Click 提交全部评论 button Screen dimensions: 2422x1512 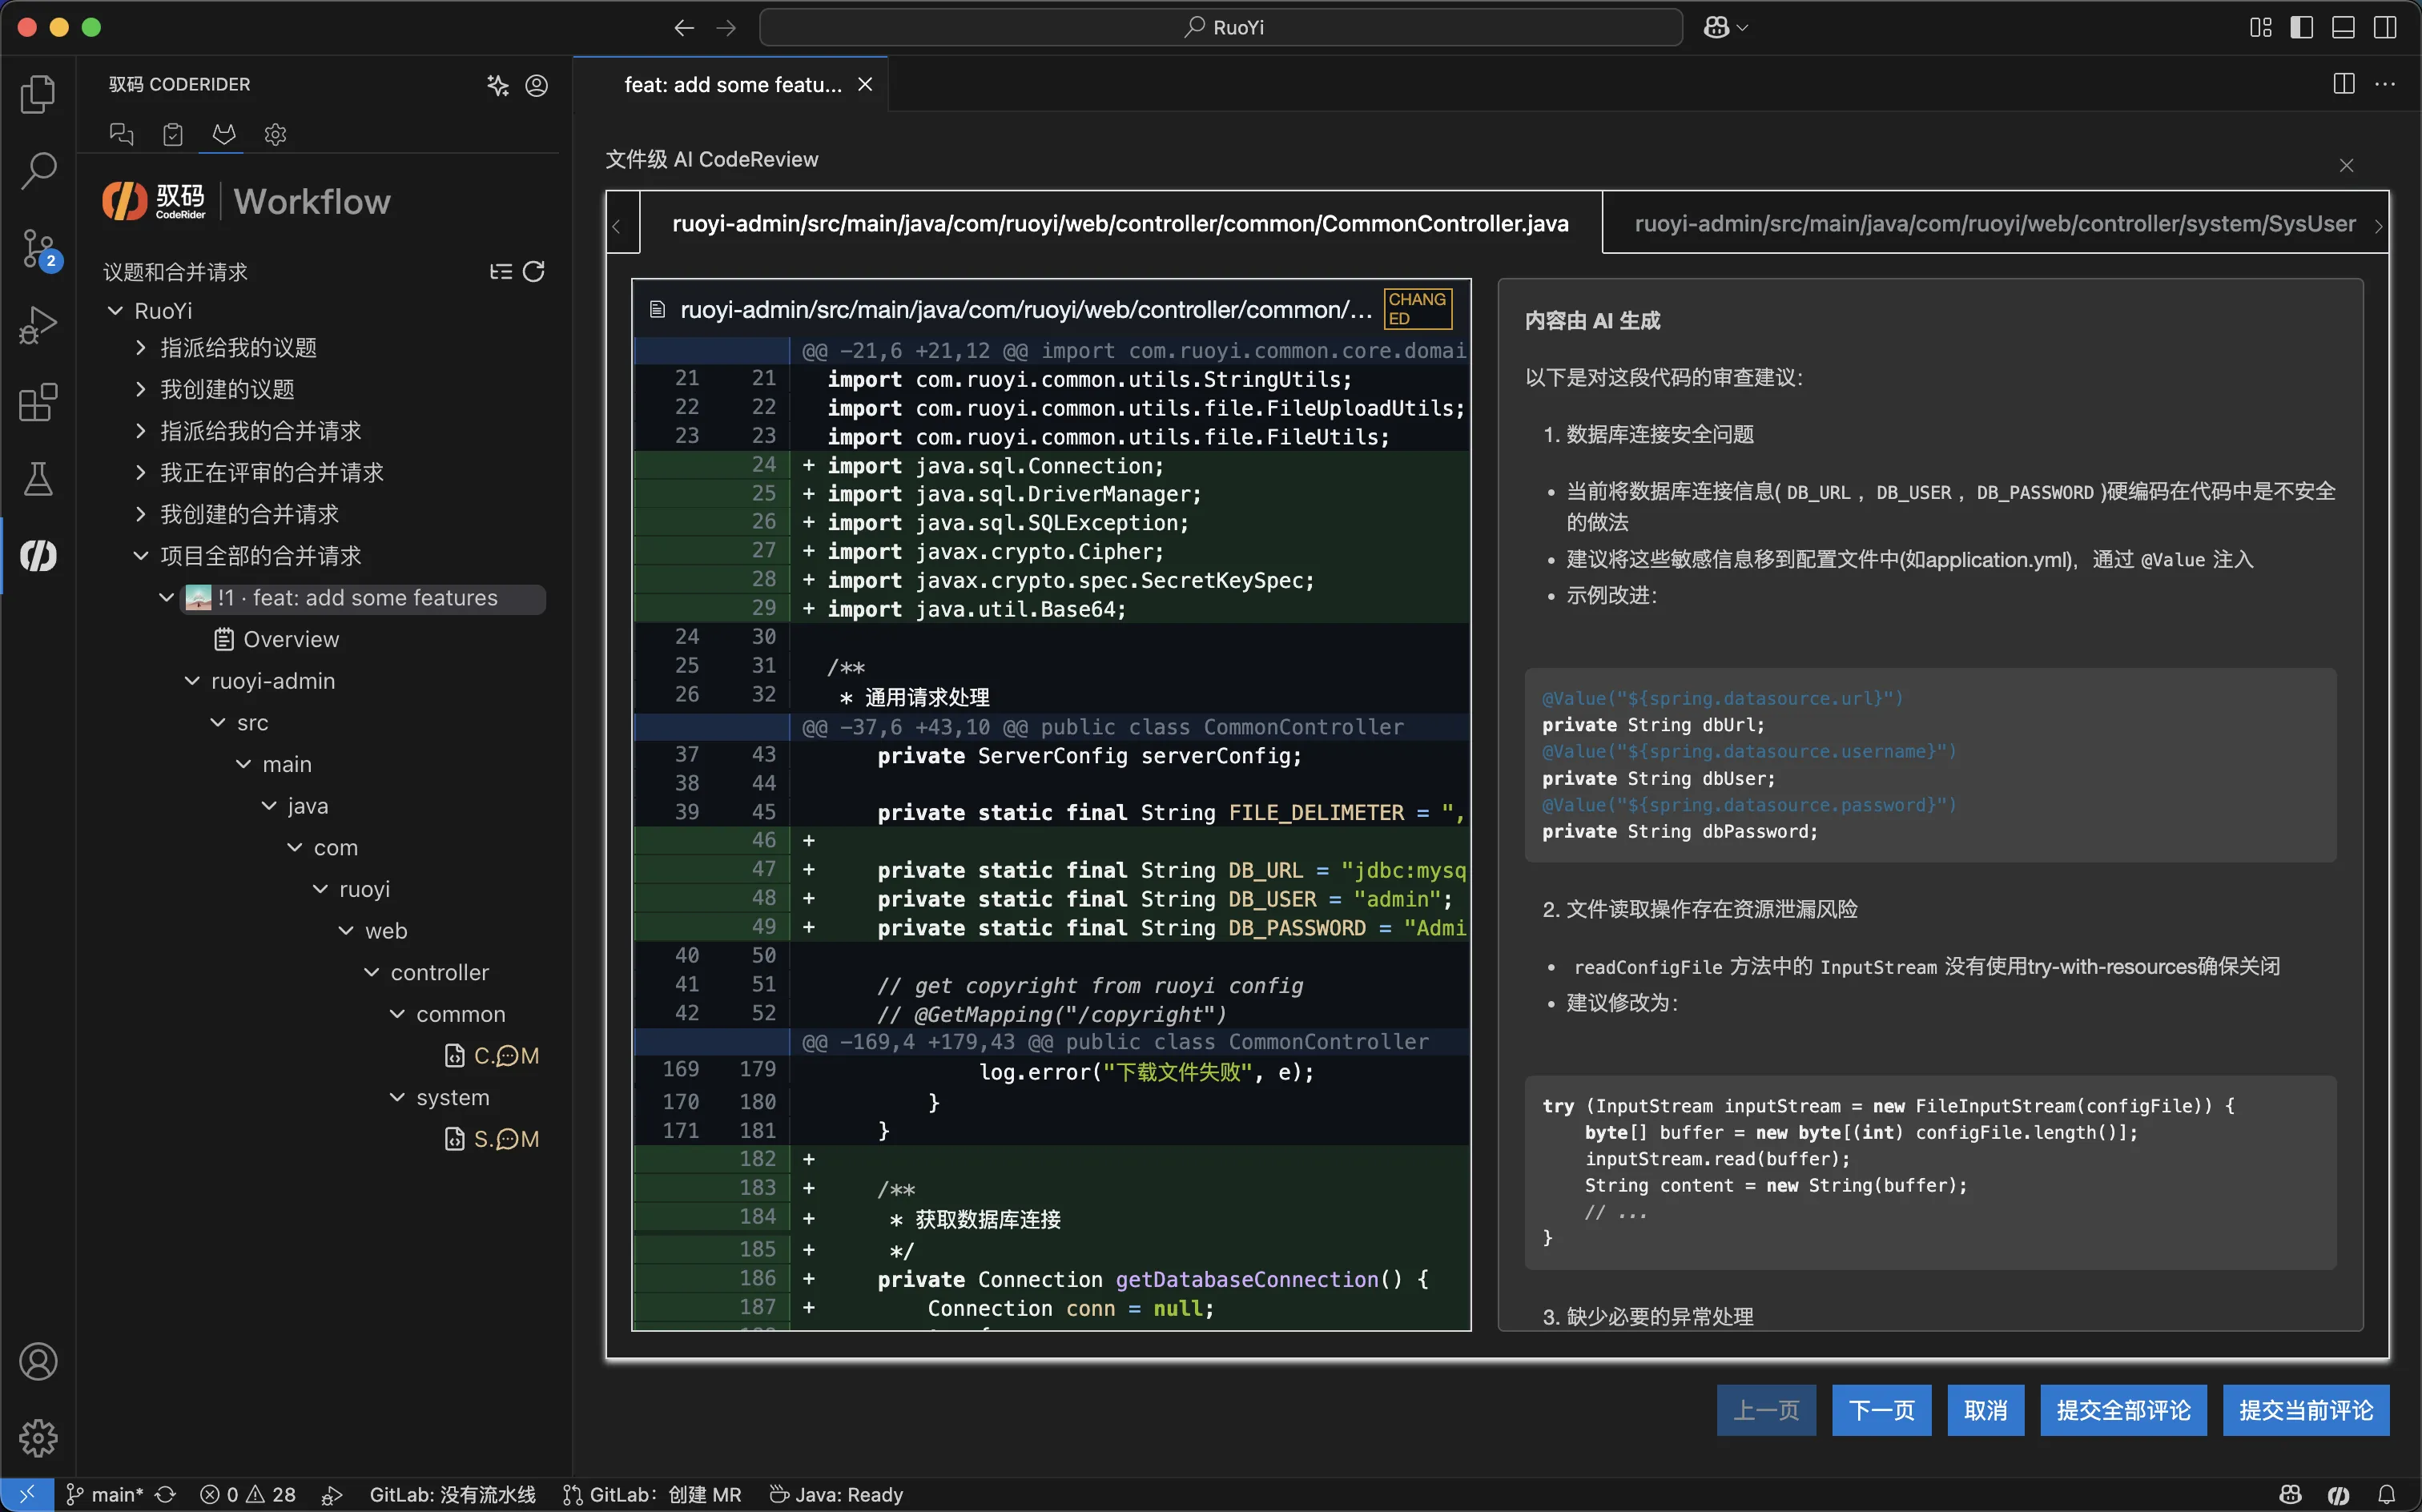point(2122,1410)
